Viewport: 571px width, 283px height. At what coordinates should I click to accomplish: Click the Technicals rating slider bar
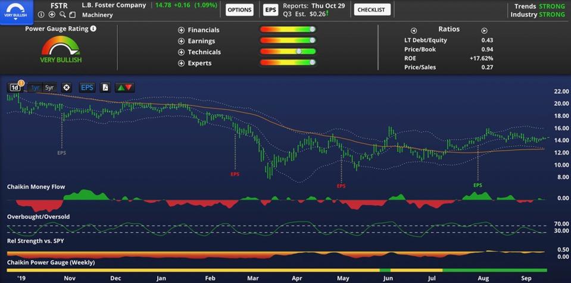click(288, 52)
